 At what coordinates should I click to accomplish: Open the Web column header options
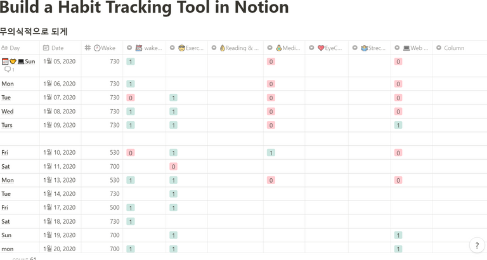coord(412,48)
